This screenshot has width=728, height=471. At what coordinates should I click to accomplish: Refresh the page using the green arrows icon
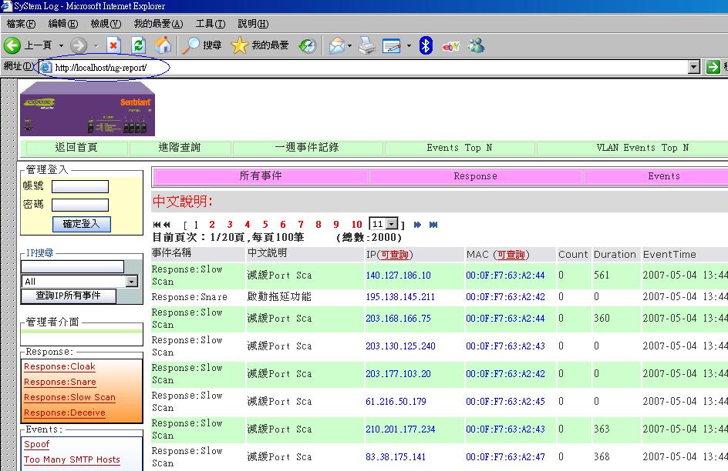click(138, 45)
